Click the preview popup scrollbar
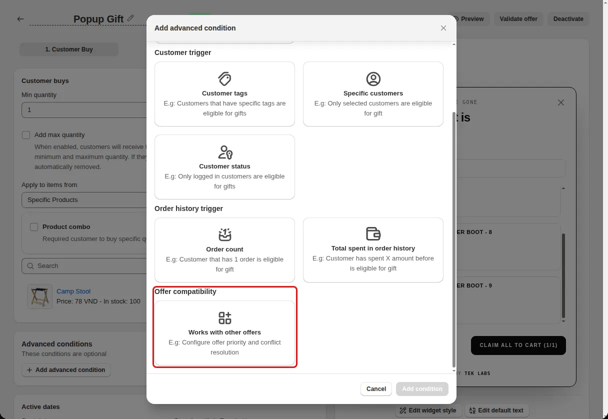 (x=563, y=275)
